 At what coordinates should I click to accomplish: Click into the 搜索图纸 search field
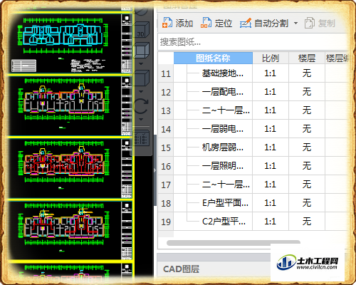point(253,42)
